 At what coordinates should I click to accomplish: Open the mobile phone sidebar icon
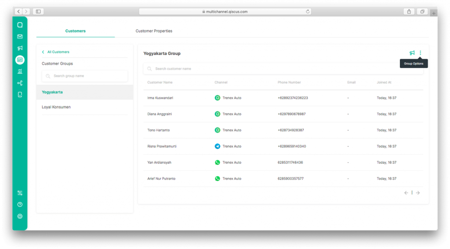(20, 95)
